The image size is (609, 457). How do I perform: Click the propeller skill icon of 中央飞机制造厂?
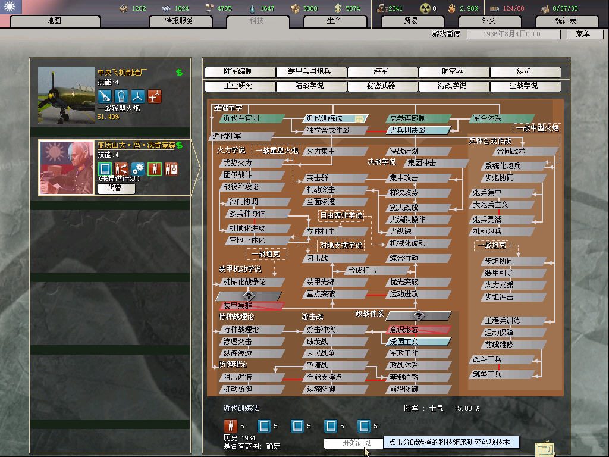pyautogui.click(x=138, y=96)
